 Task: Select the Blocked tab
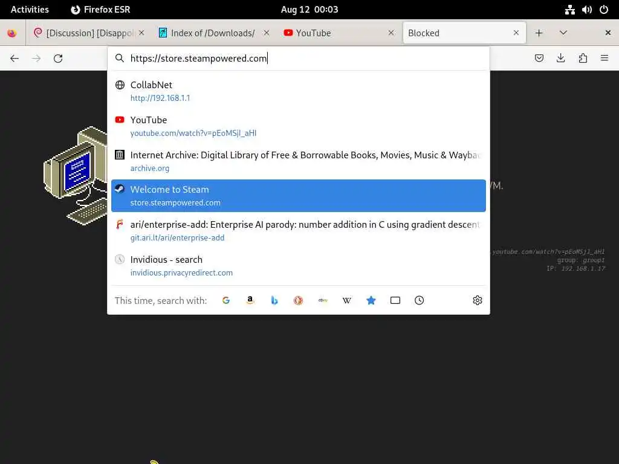pyautogui.click(x=464, y=33)
